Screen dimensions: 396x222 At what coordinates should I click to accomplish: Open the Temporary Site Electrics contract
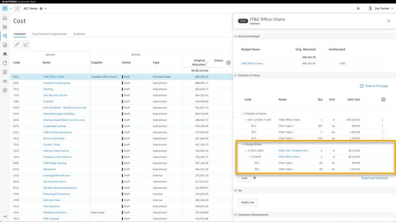point(57,157)
